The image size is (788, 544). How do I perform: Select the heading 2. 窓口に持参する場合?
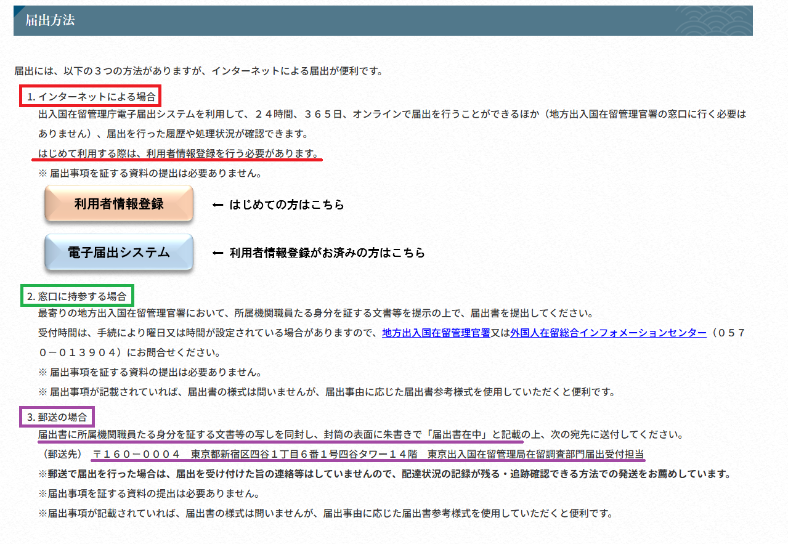click(76, 295)
